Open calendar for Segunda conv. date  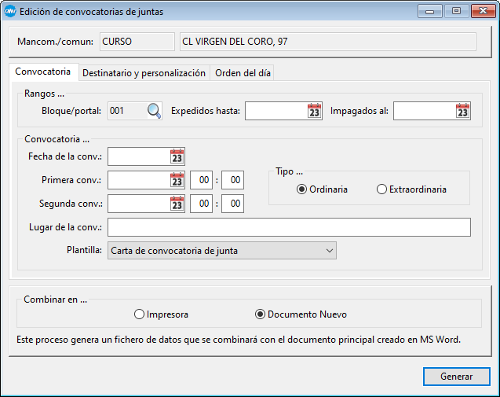177,204
